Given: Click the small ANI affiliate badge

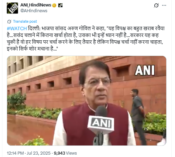Looking at the screenshot, I should 60,5.
